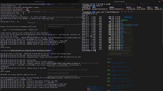163x91 pixels.
Task: Upvote the Stack Overflow question
Action: (x=45, y=25)
